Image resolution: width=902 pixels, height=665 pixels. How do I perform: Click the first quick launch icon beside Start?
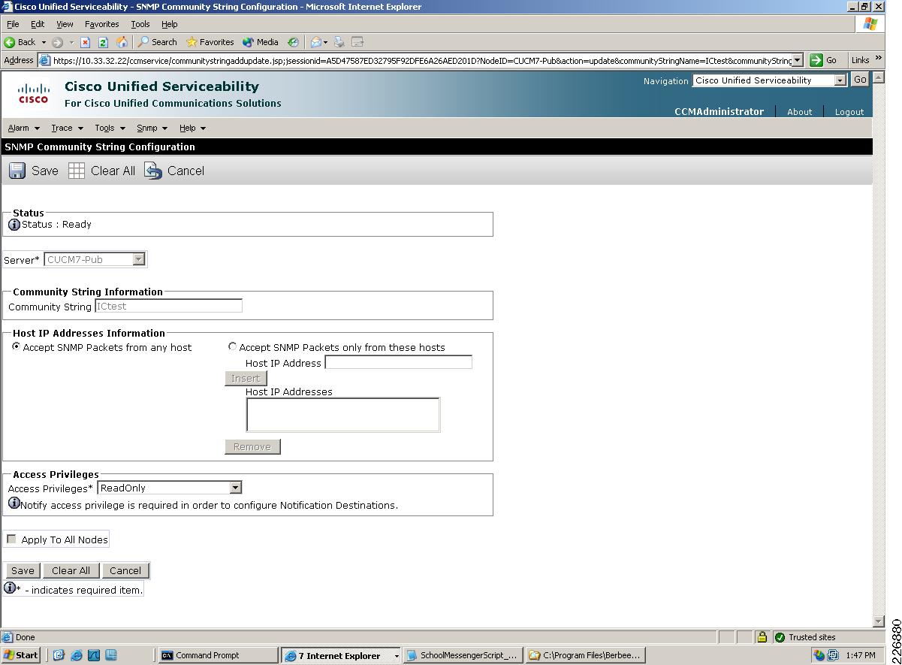tap(59, 655)
